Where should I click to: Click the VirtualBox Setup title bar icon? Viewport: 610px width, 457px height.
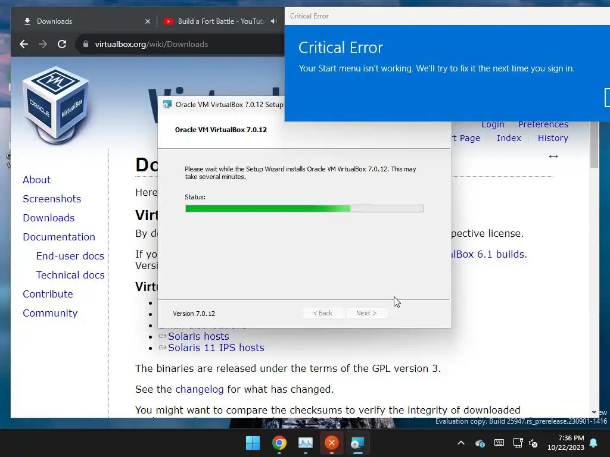pos(167,105)
